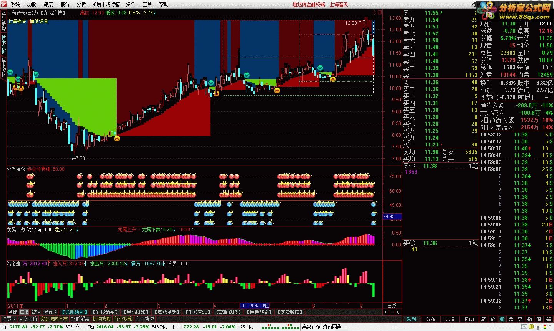Select the 【高抛低吸】 template tab

[229, 312]
